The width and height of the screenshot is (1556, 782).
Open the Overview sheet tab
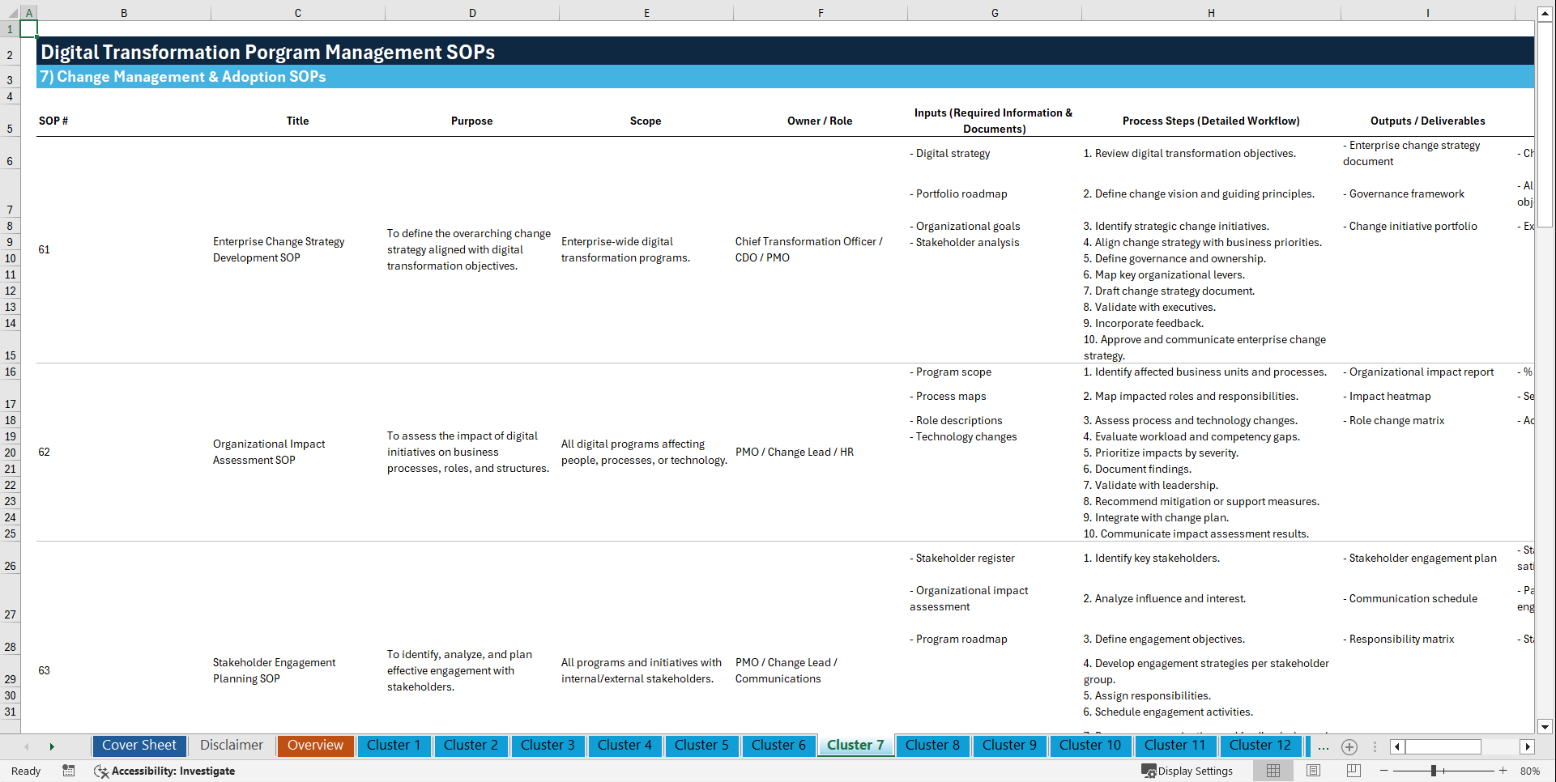pos(315,746)
